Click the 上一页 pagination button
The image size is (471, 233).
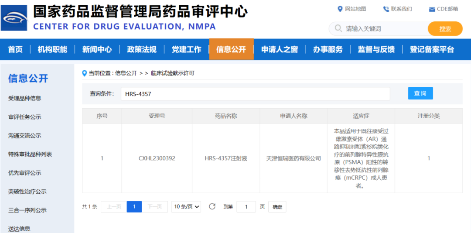[x=114, y=206]
